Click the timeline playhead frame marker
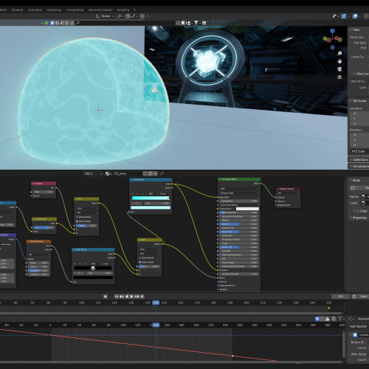The width and height of the screenshot is (369, 369). (x=156, y=303)
